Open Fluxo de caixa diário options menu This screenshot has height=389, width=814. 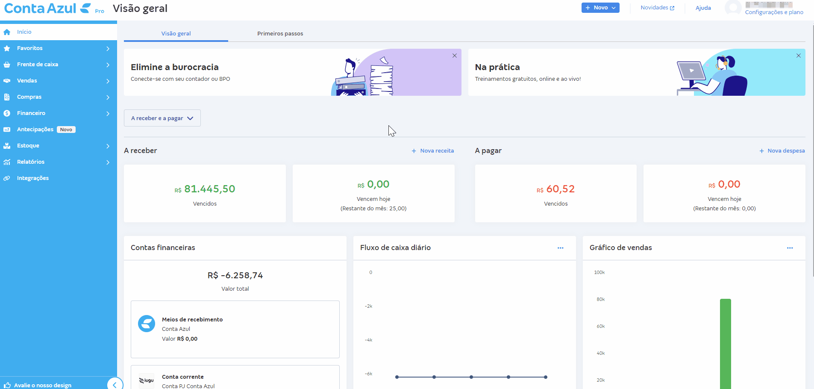[560, 248]
